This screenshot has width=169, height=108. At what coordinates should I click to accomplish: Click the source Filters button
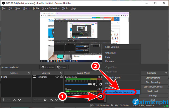pos(61,67)
